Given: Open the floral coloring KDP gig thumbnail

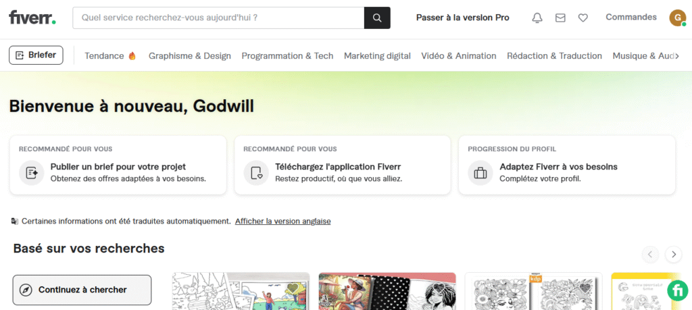Looking at the screenshot, I should click(x=534, y=291).
